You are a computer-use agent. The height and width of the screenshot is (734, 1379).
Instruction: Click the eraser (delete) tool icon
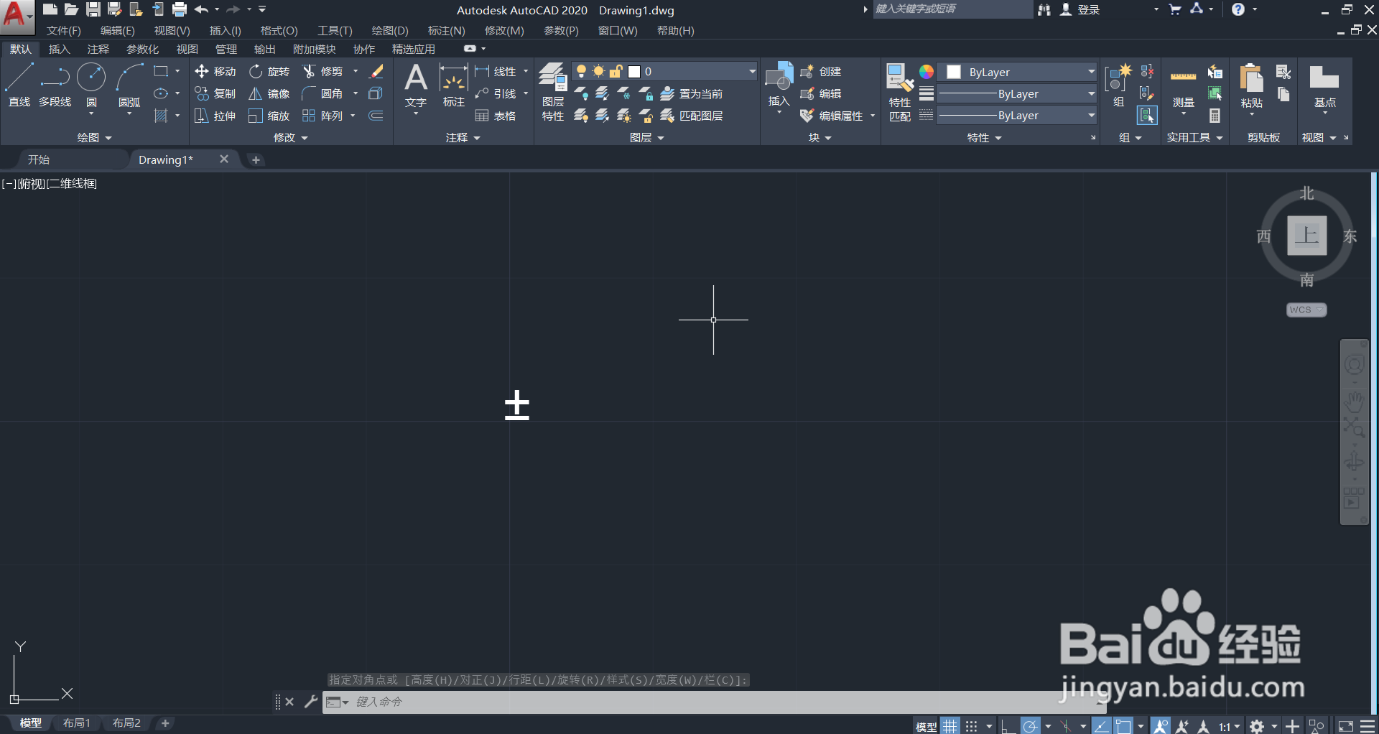coord(376,71)
